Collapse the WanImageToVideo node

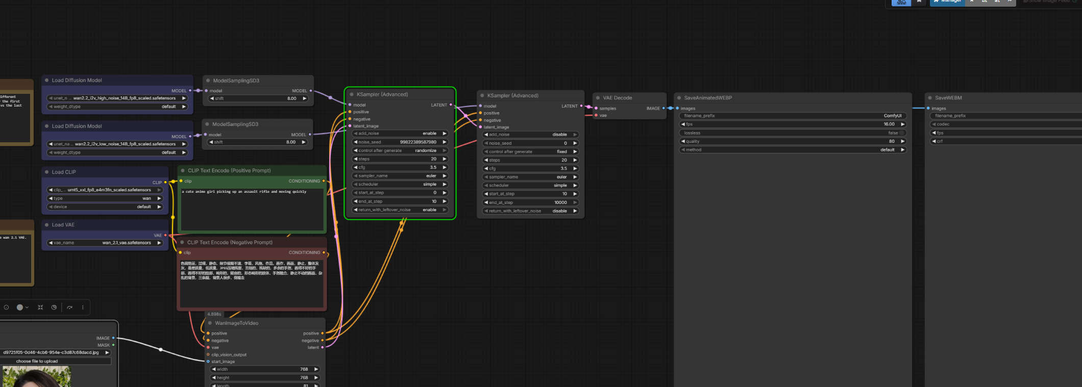(x=210, y=323)
